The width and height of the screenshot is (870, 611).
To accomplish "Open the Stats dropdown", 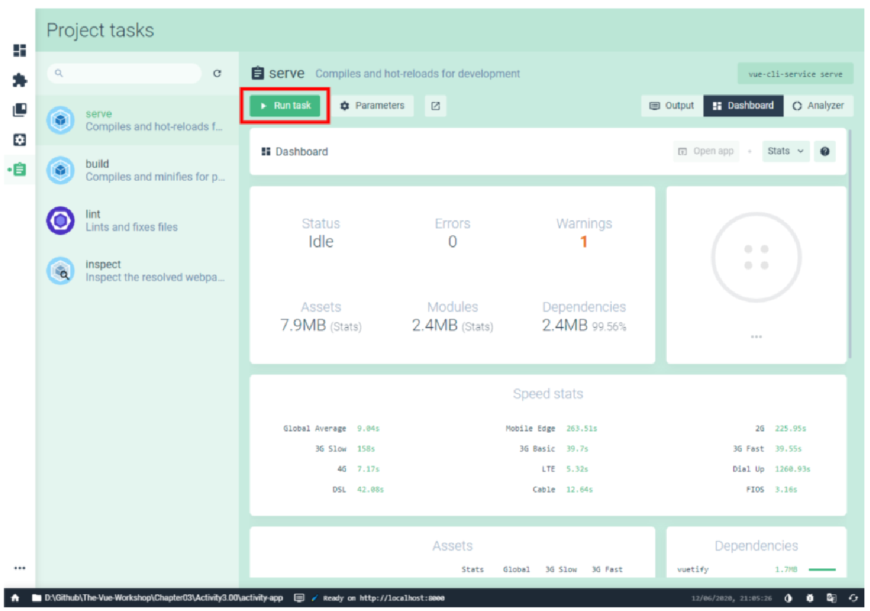I will click(x=785, y=151).
